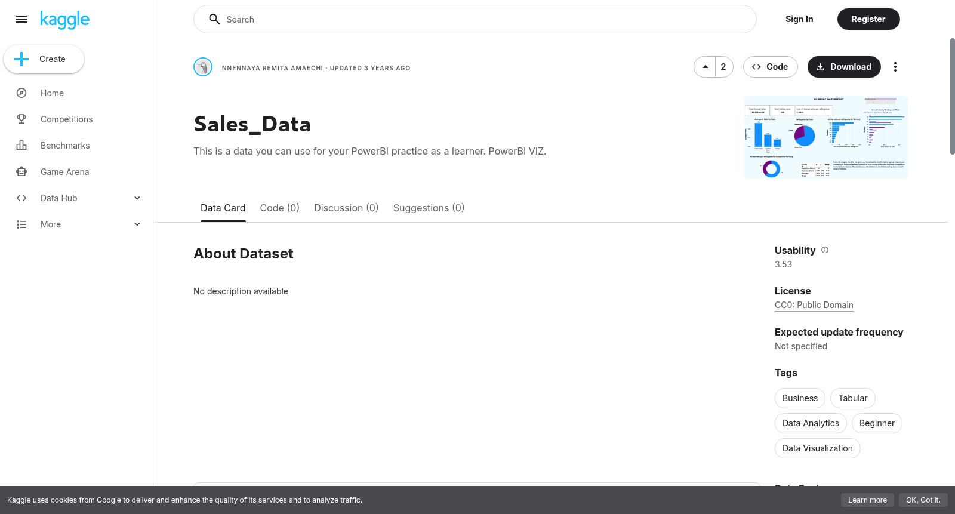Click the dataset dashboard thumbnail image
955x514 pixels.
pos(826,137)
